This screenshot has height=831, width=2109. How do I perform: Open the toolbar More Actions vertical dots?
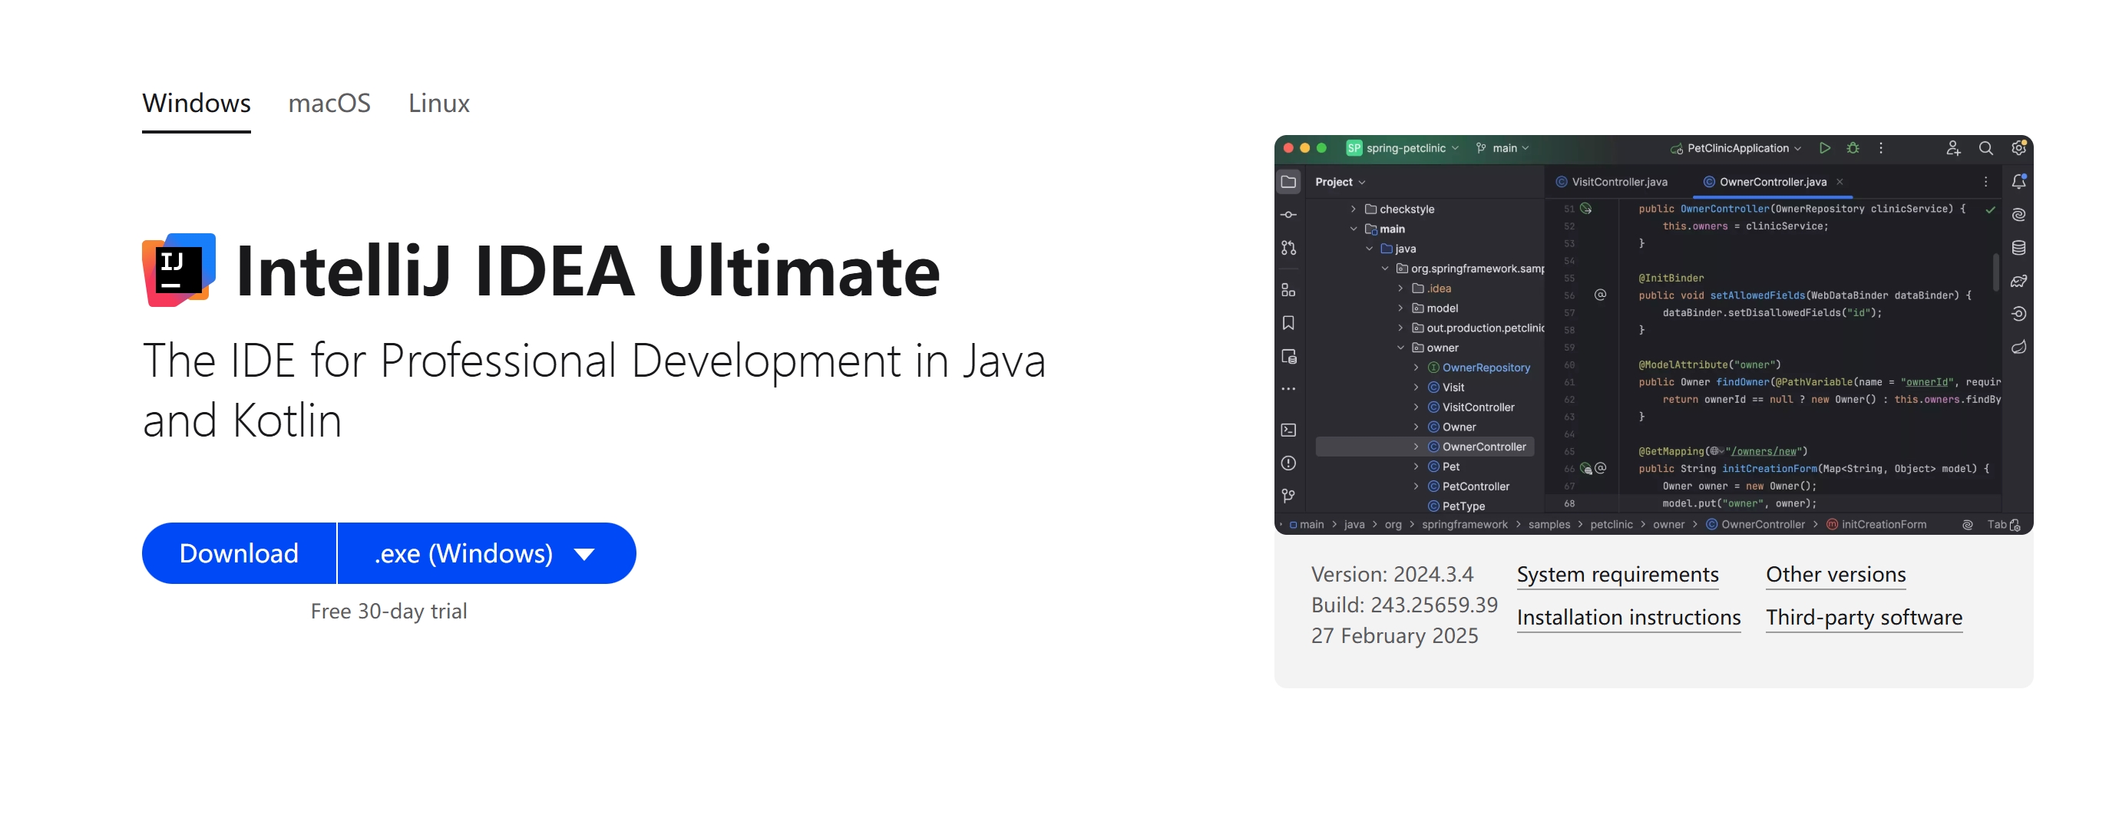[1880, 148]
